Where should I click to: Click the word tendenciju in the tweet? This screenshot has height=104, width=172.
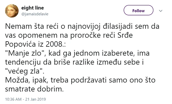click(x=23, y=62)
